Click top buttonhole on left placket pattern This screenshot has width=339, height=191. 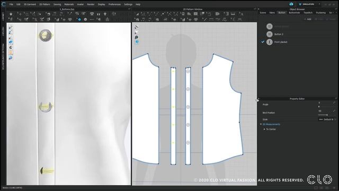tap(173, 71)
